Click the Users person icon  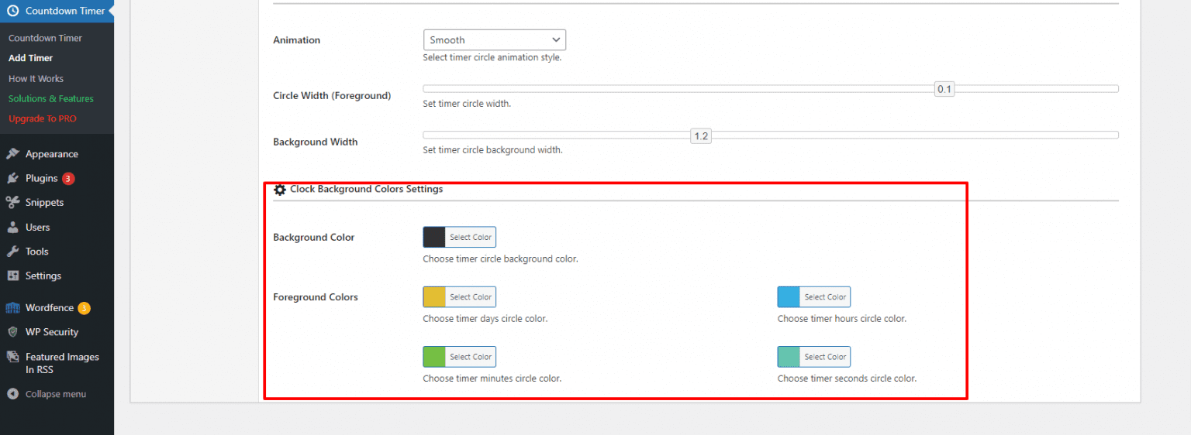tap(12, 228)
